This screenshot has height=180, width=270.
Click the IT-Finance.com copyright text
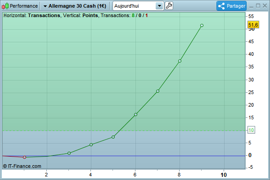click(22, 166)
